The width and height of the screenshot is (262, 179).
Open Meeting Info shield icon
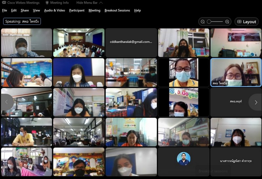[47, 3]
